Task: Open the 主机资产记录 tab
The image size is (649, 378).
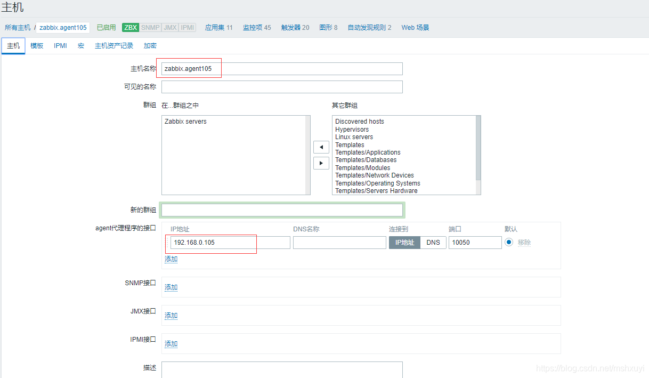Action: click(x=114, y=46)
